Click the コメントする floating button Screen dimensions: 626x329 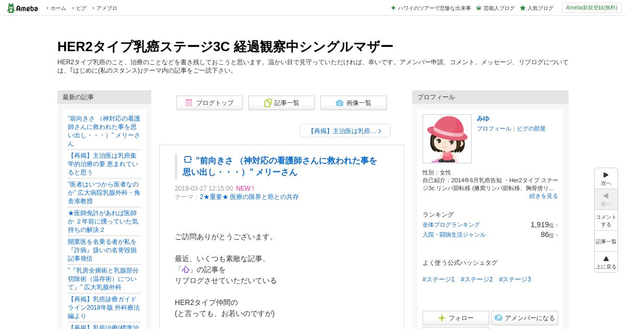(606, 220)
